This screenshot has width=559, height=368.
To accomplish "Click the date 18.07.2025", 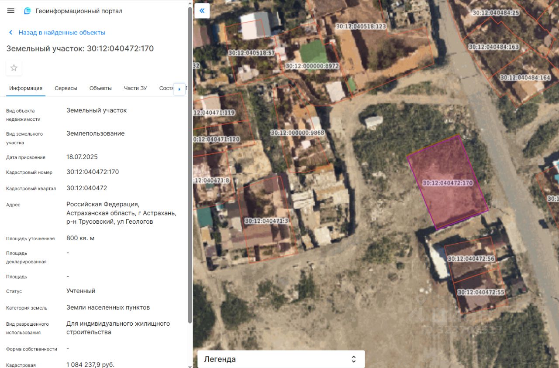I will tap(82, 157).
